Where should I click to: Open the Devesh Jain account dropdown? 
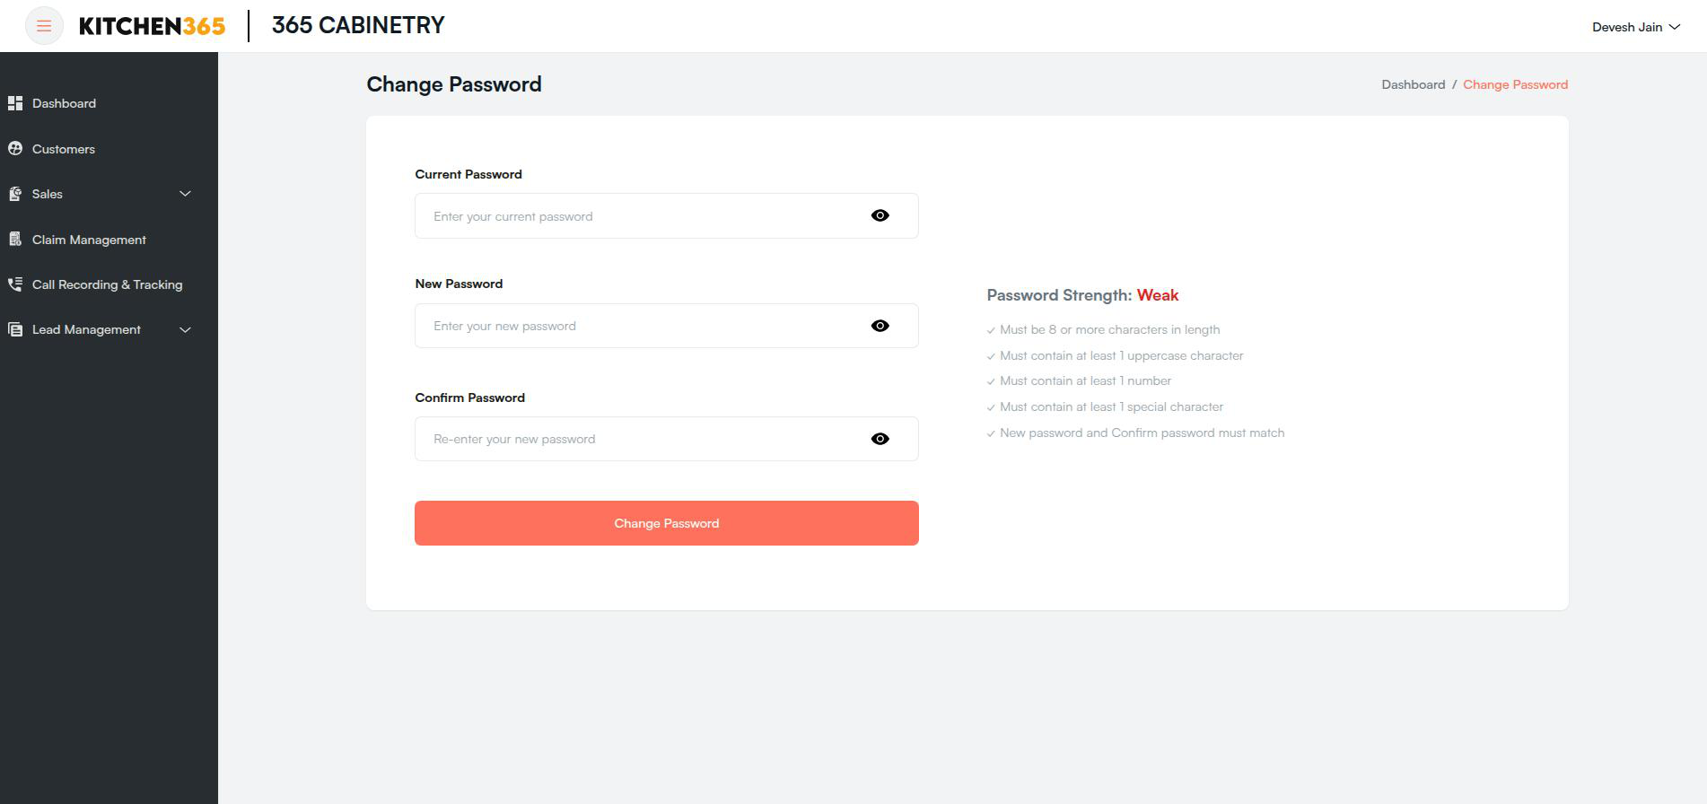coord(1635,26)
